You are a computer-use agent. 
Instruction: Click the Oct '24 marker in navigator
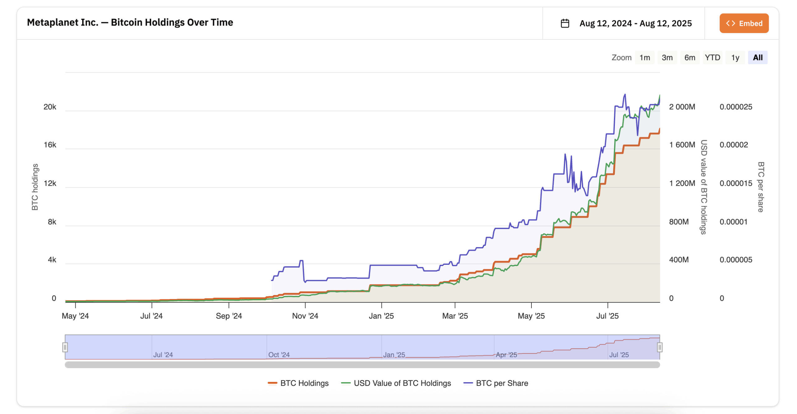(279, 355)
